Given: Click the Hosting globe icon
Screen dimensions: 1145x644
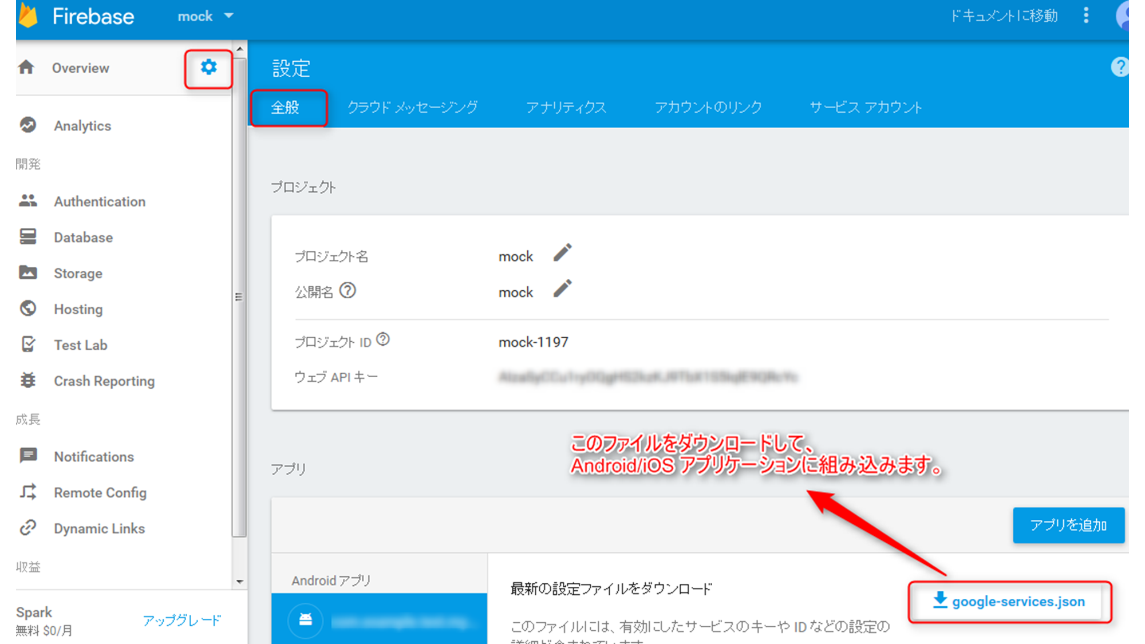Looking at the screenshot, I should (x=27, y=309).
